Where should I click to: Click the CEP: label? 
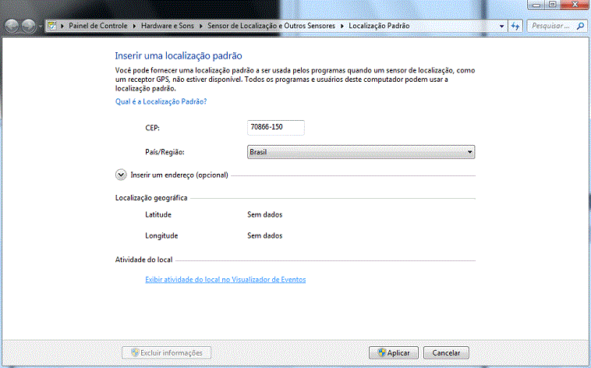coord(152,128)
